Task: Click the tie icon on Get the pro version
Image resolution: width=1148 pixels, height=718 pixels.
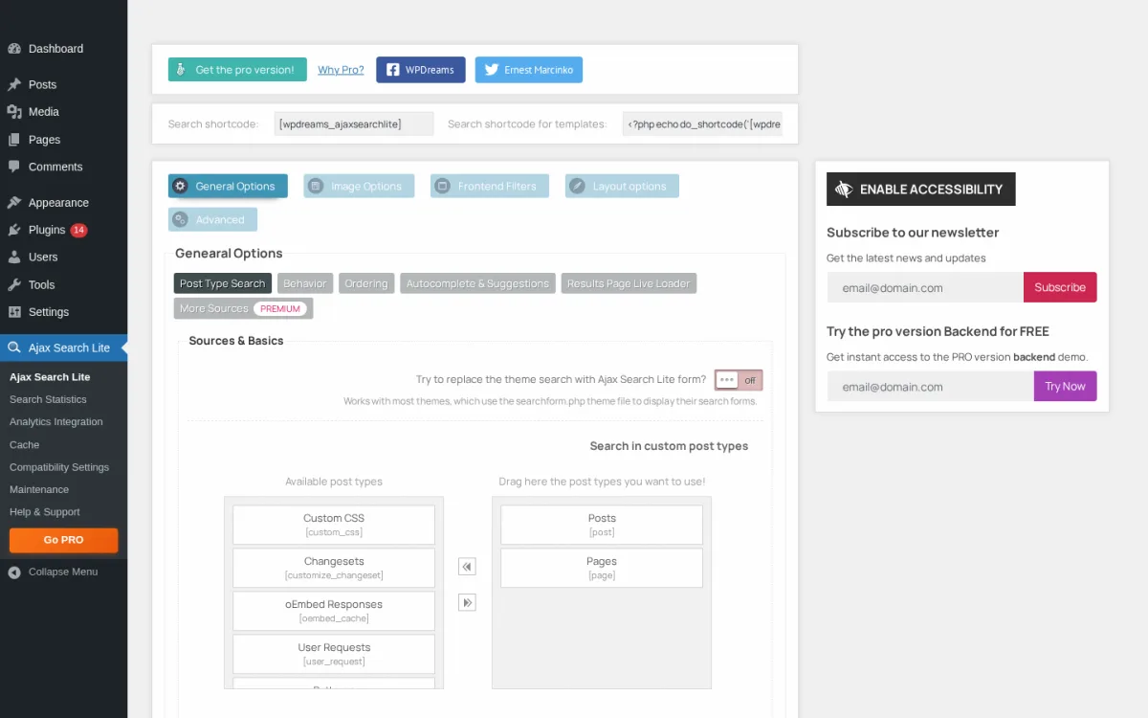Action: 182,70
